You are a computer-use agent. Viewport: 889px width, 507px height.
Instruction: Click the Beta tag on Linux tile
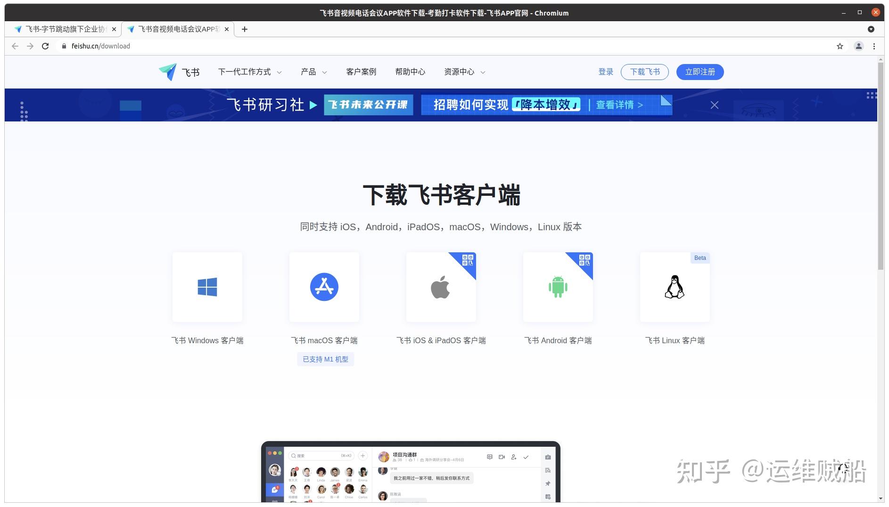(x=700, y=258)
